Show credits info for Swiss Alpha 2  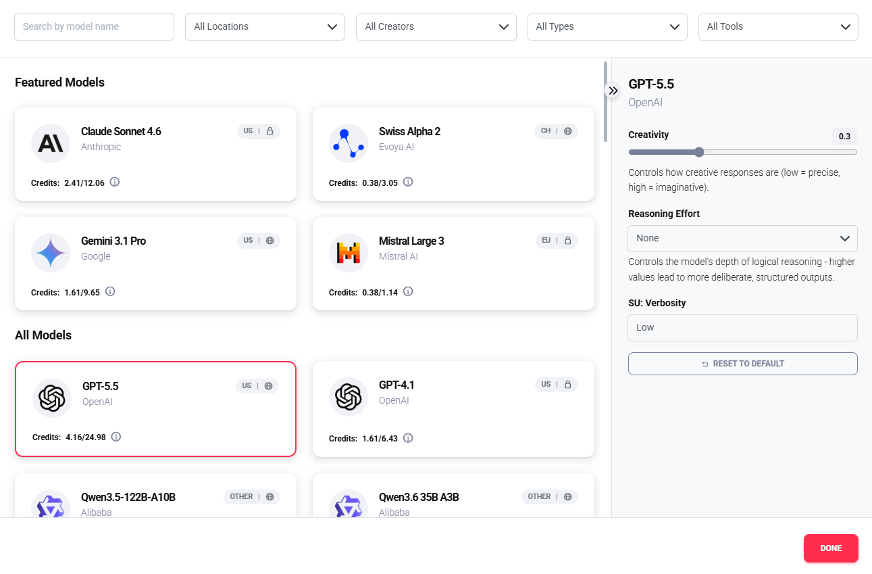point(408,182)
